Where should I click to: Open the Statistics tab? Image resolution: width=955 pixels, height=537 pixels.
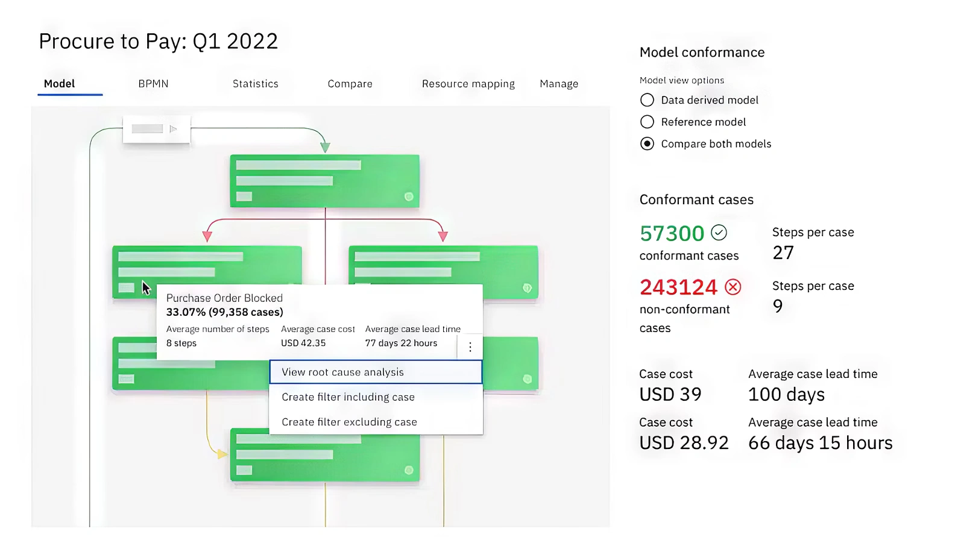coord(256,84)
